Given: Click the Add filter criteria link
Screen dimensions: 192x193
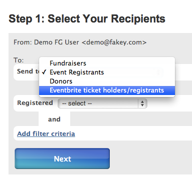Looking at the screenshot, I should coord(46,133).
